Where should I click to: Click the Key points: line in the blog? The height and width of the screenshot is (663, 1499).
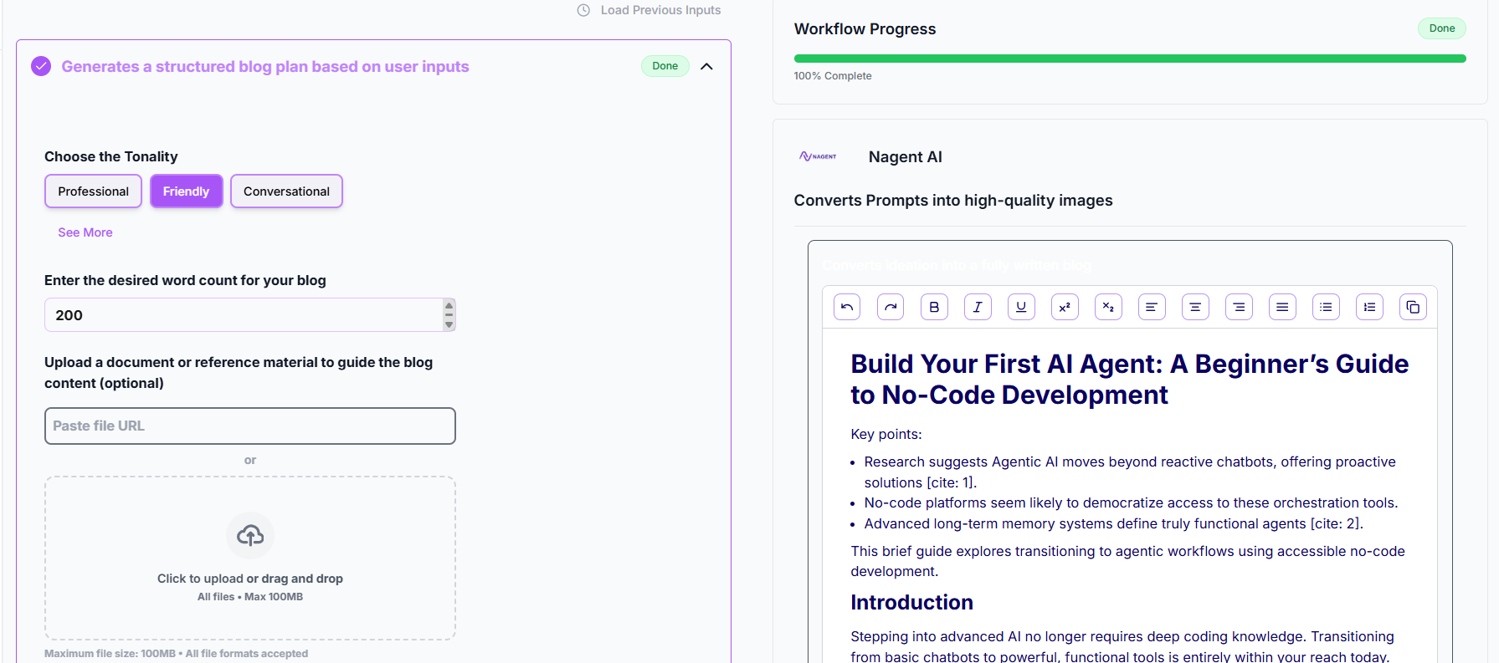click(886, 435)
